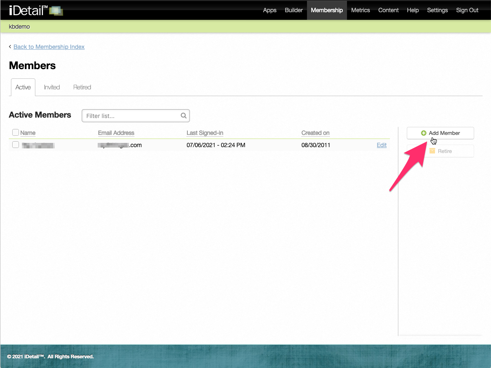The height and width of the screenshot is (368, 491).
Task: Open the Membership menu
Action: point(327,10)
